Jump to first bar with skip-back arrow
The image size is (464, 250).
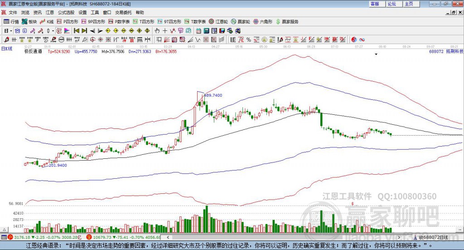pyautogui.click(x=77, y=31)
